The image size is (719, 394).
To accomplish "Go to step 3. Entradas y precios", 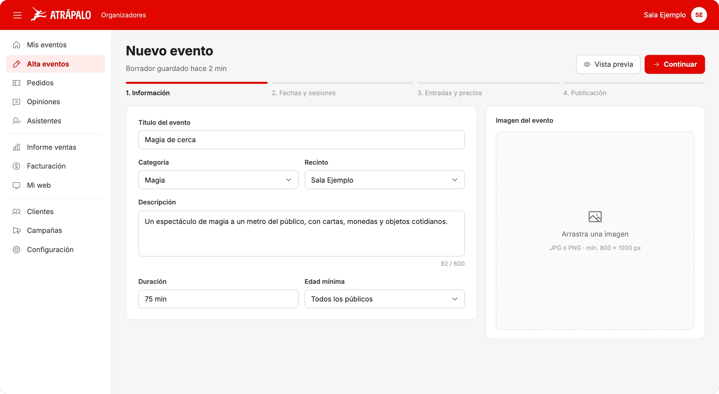I will [450, 93].
